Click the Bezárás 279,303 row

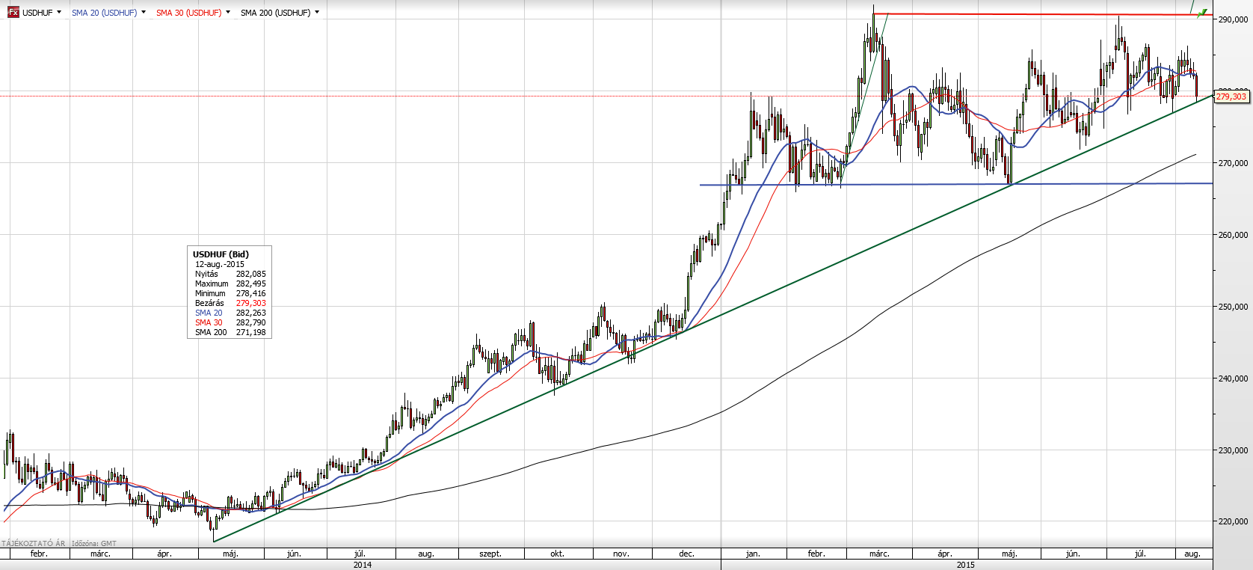(230, 303)
